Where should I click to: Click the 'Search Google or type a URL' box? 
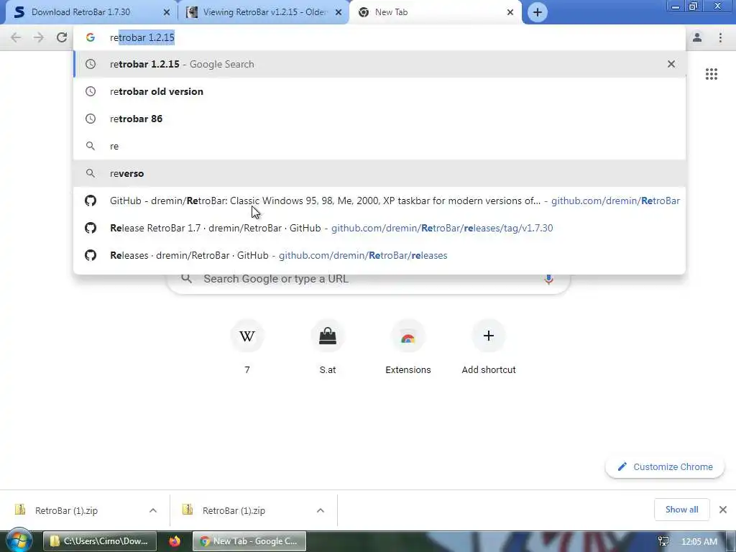point(369,279)
